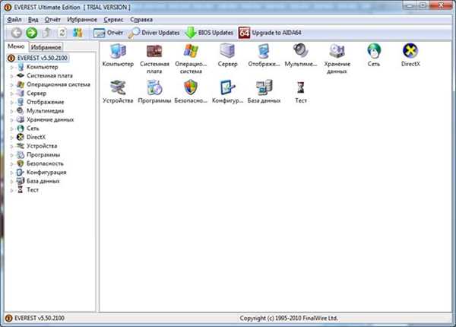Open the Сервис menu
This screenshot has width=456, height=327.
[113, 20]
